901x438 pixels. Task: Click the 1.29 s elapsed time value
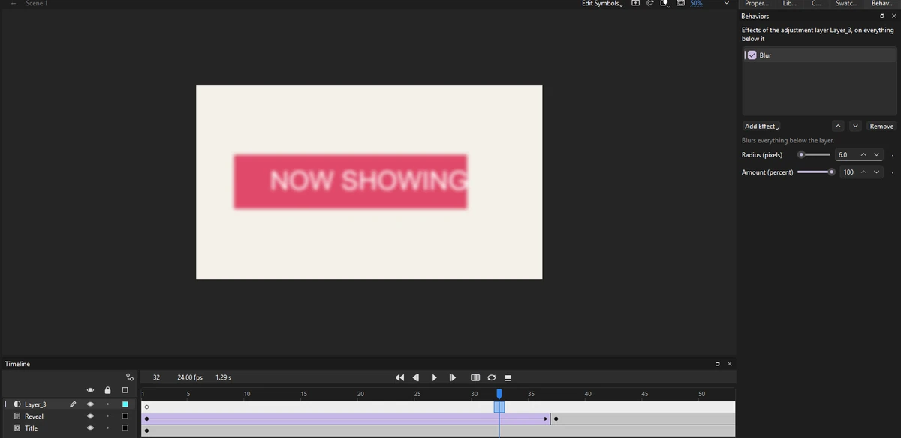tap(223, 377)
